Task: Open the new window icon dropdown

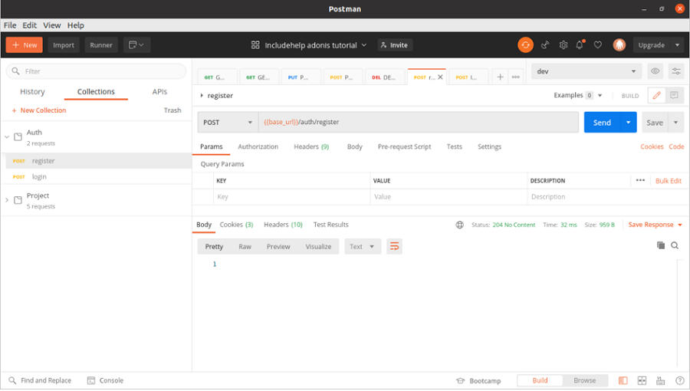Action: tap(137, 45)
